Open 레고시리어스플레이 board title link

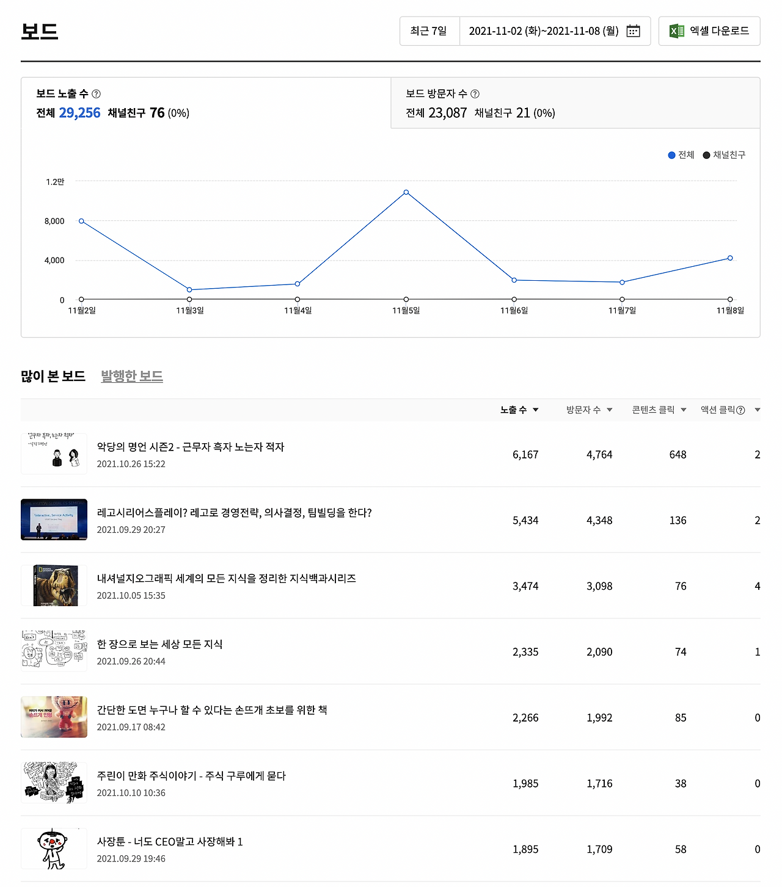(x=234, y=513)
